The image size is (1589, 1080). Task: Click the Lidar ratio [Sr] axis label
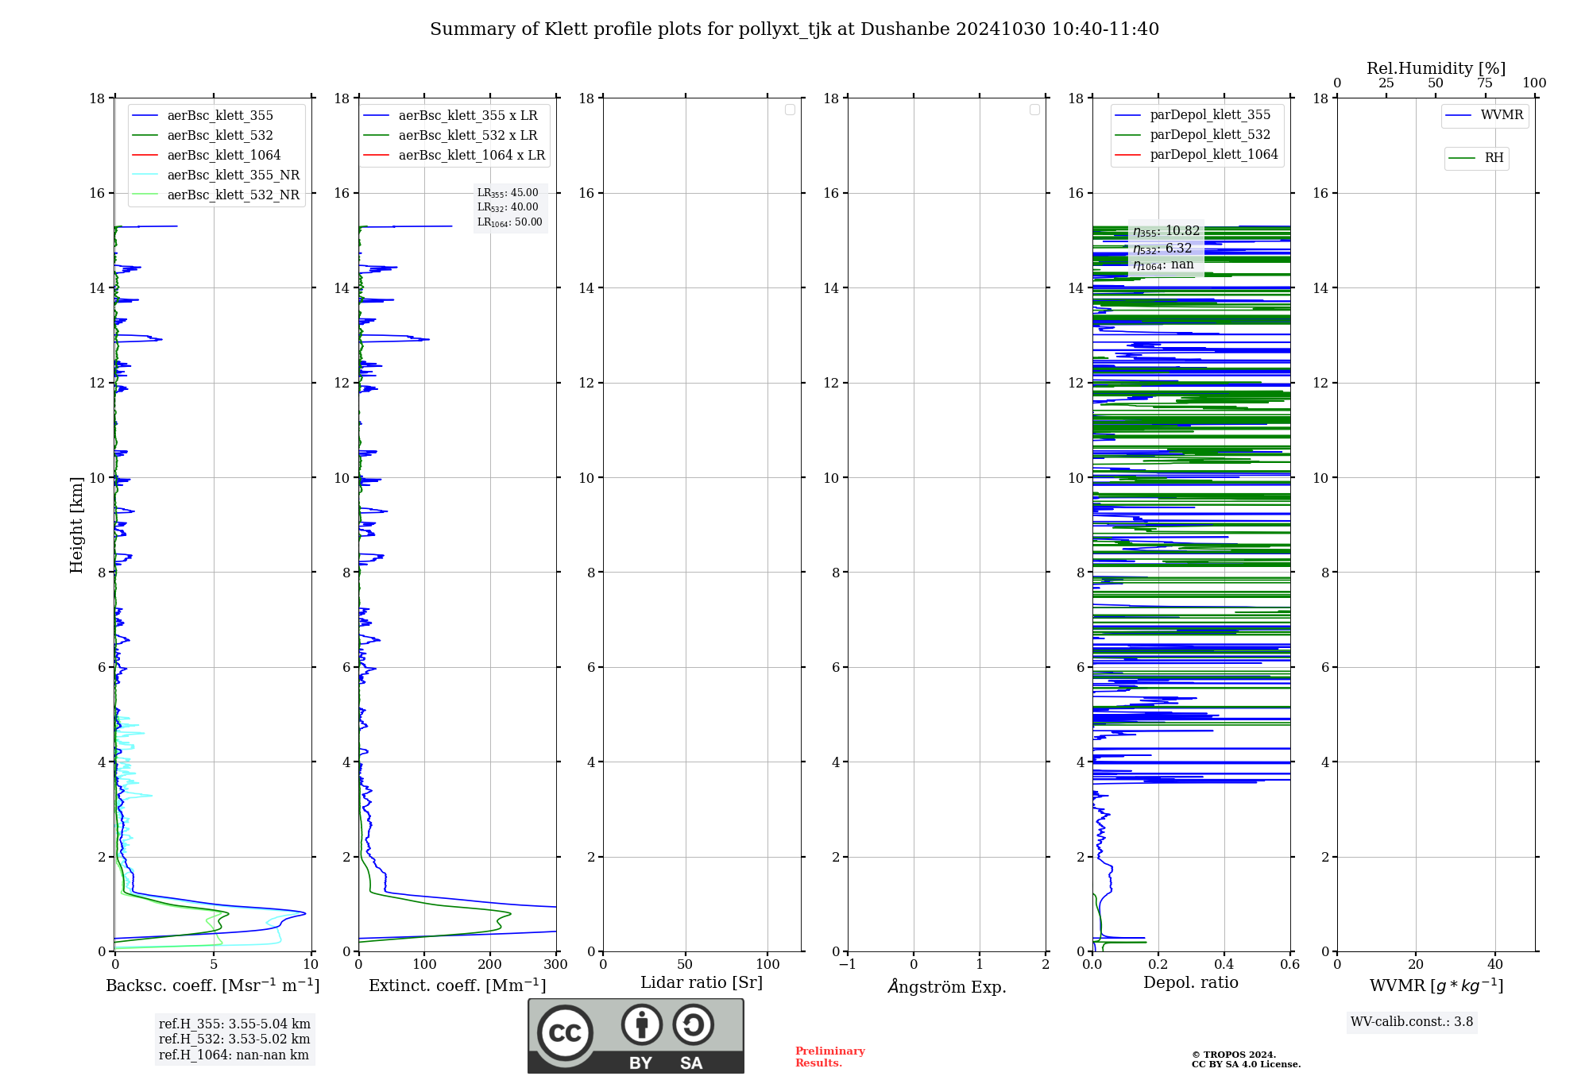click(x=702, y=983)
